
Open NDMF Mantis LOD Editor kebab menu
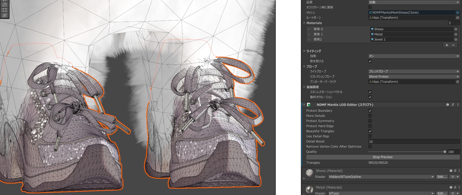point(458,105)
